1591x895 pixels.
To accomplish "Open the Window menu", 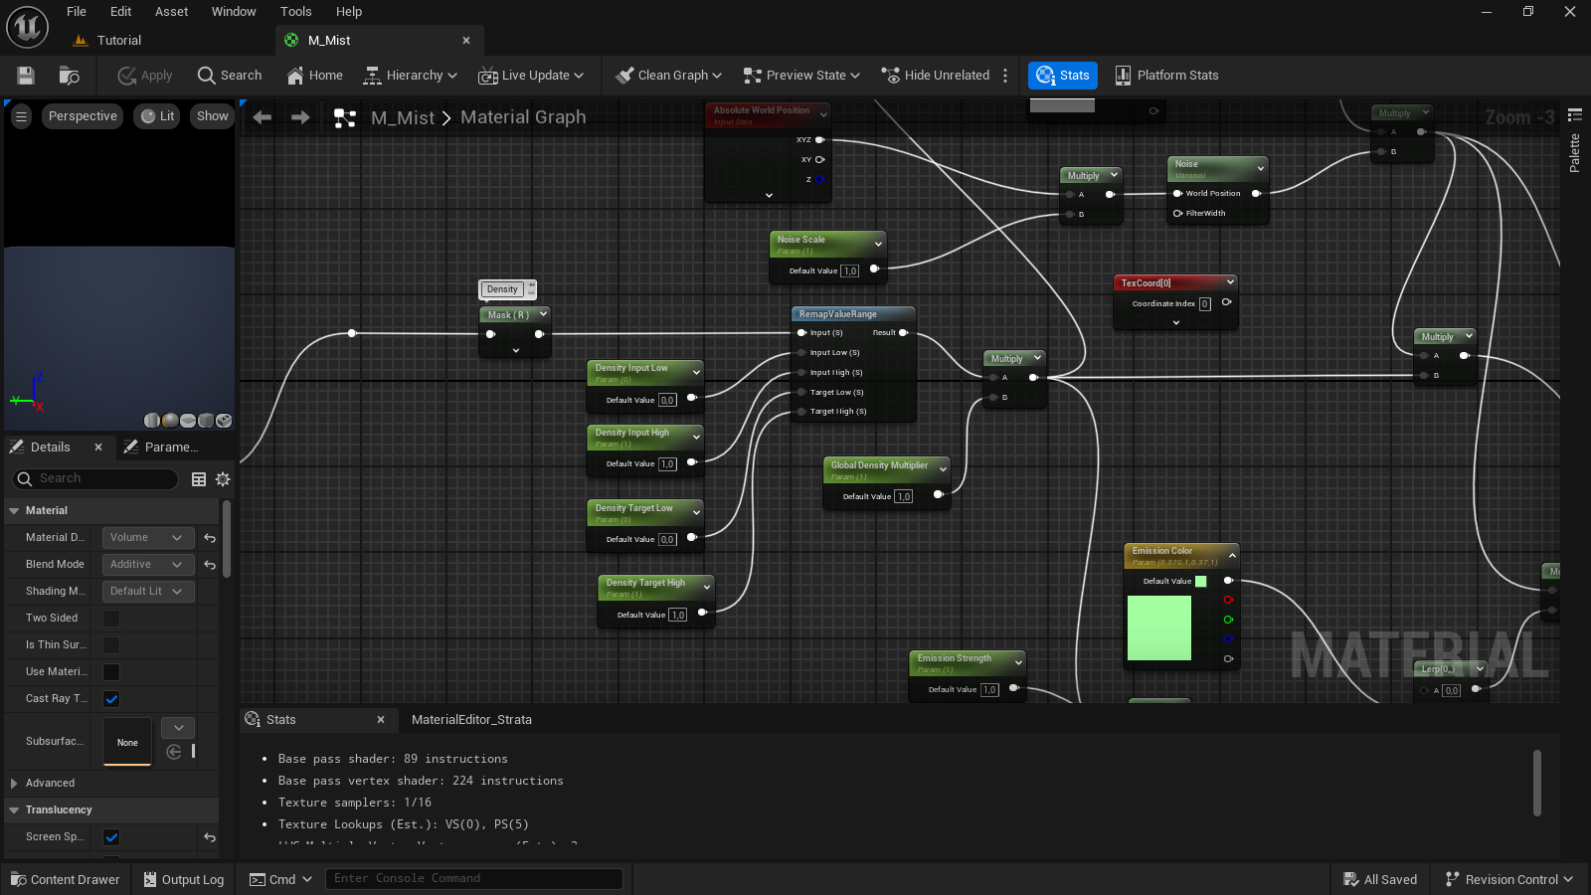I will (x=234, y=12).
